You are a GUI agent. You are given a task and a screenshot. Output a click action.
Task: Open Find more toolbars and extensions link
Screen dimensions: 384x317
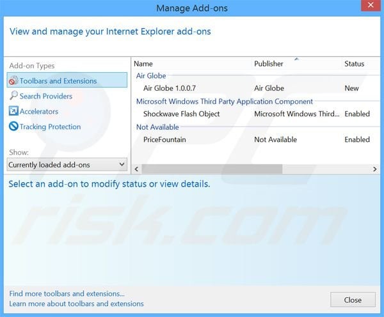(x=67, y=293)
